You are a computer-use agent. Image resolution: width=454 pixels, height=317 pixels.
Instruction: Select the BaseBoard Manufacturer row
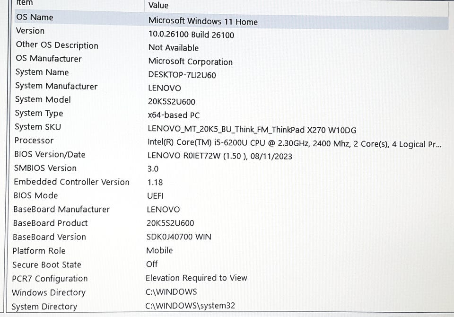[x=61, y=209]
